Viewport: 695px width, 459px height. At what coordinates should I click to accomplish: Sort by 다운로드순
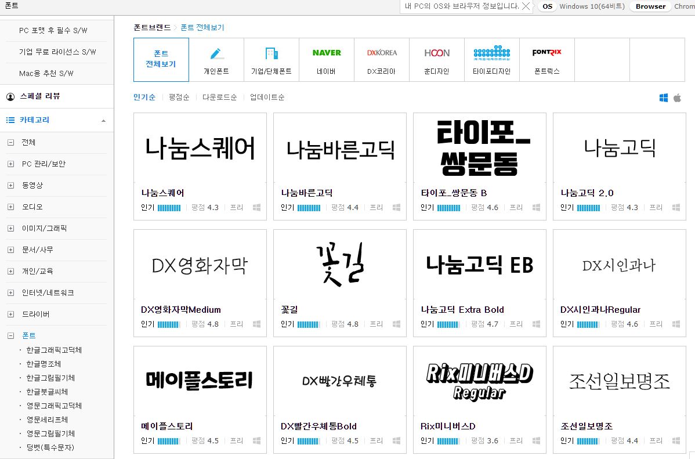pyautogui.click(x=219, y=97)
